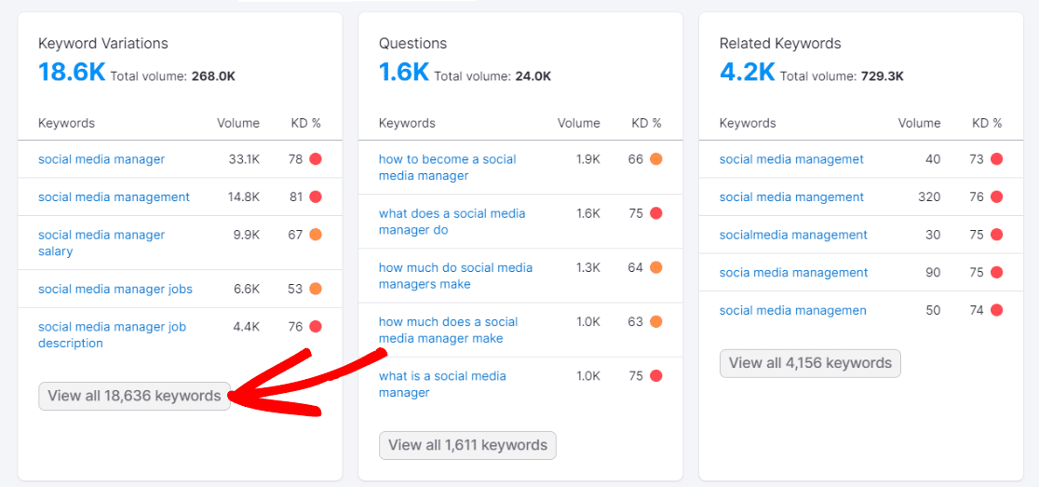Open 'social media manager' keyword link
Image resolution: width=1039 pixels, height=487 pixels.
click(x=101, y=159)
